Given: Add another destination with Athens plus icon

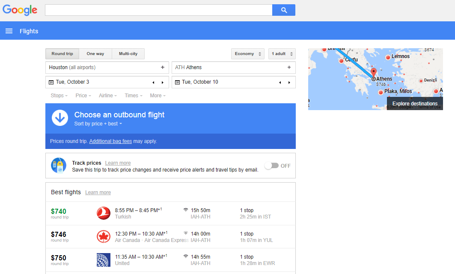Looking at the screenshot, I should [x=289, y=67].
